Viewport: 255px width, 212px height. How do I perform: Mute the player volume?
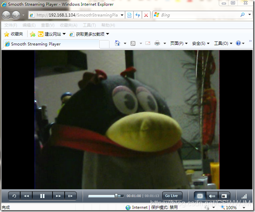pos(212,196)
